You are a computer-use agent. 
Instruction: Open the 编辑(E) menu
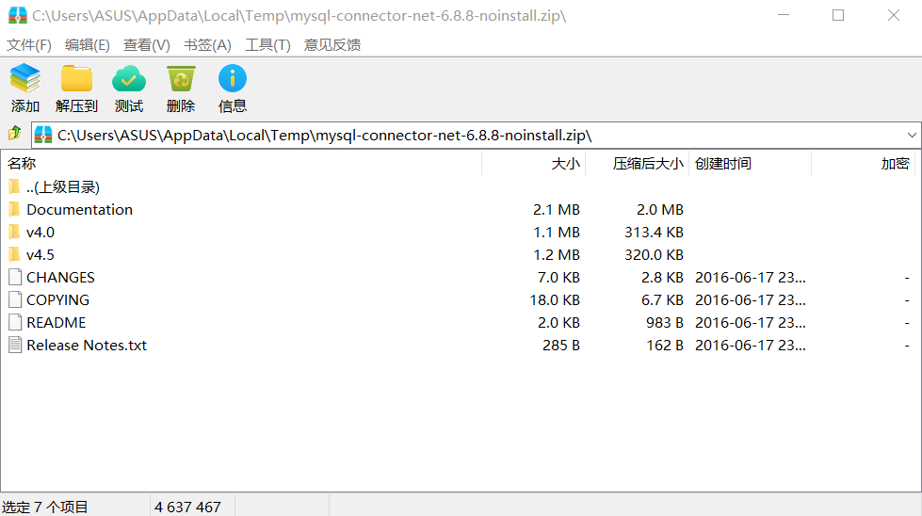click(87, 44)
